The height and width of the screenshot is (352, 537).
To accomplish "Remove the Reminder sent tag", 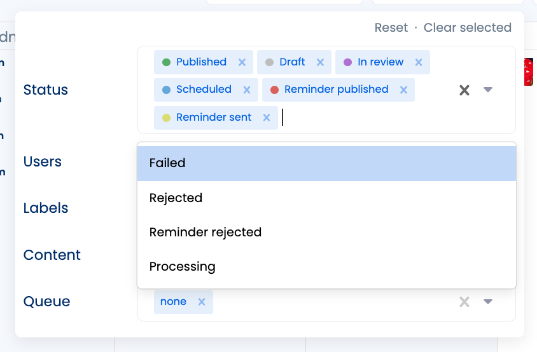I will 267,118.
